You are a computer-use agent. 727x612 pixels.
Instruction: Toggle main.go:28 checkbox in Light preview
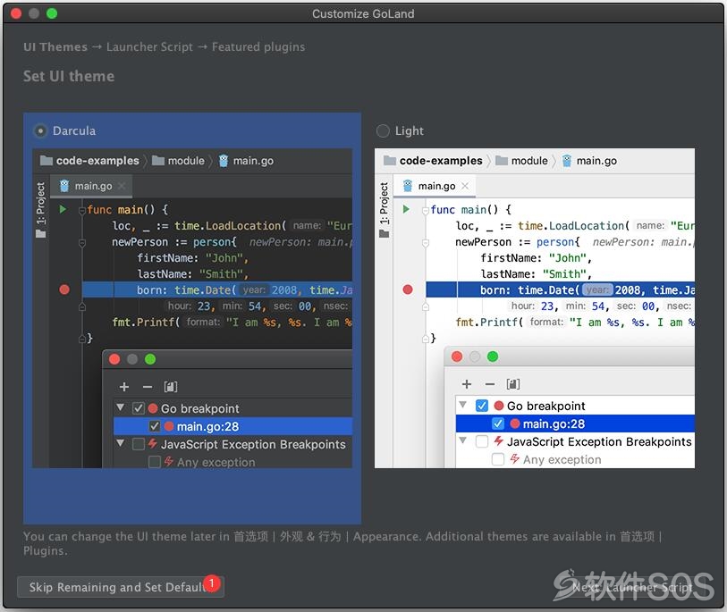[498, 423]
